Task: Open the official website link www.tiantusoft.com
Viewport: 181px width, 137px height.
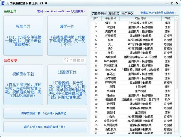Action: pyautogui.click(x=58, y=11)
